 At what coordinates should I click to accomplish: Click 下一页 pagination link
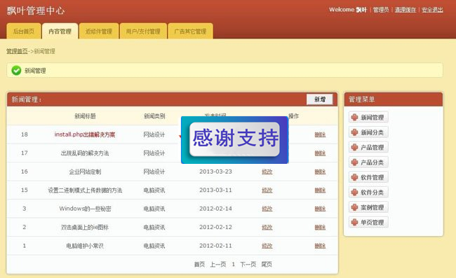[x=248, y=265]
